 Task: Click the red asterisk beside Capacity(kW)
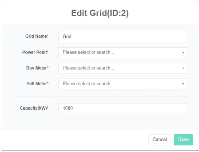(48, 108)
